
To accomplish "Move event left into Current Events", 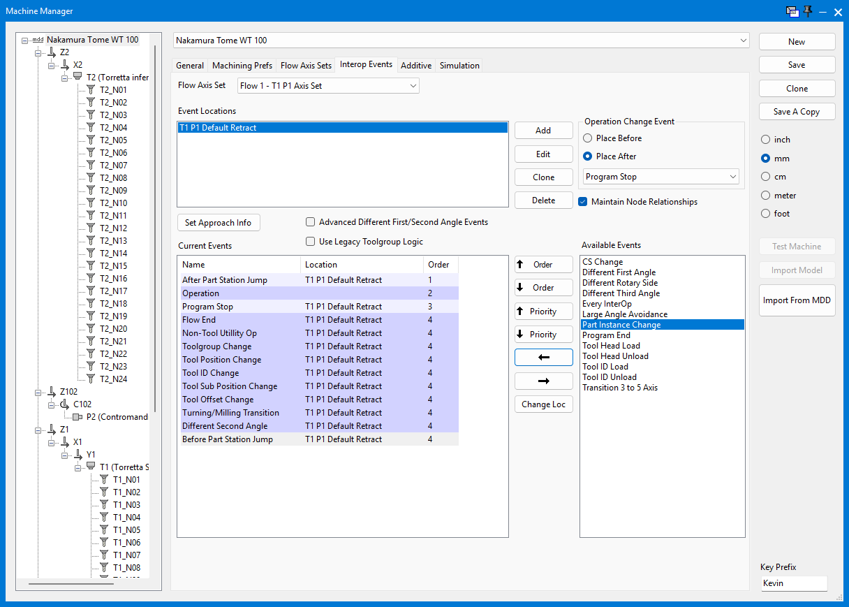I will click(544, 358).
